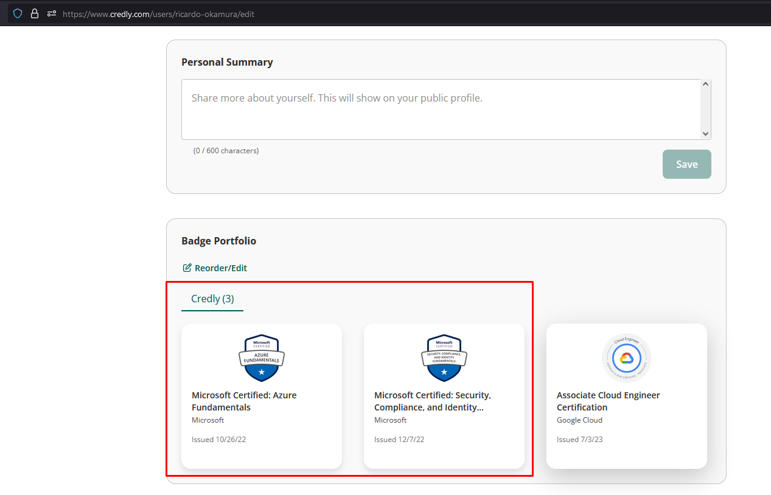Click the Save button
The height and width of the screenshot is (495, 771).
(687, 164)
